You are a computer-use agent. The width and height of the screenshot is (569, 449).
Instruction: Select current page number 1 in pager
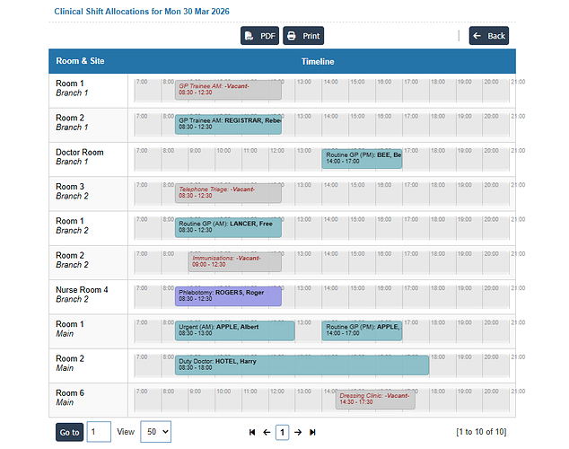coord(282,432)
